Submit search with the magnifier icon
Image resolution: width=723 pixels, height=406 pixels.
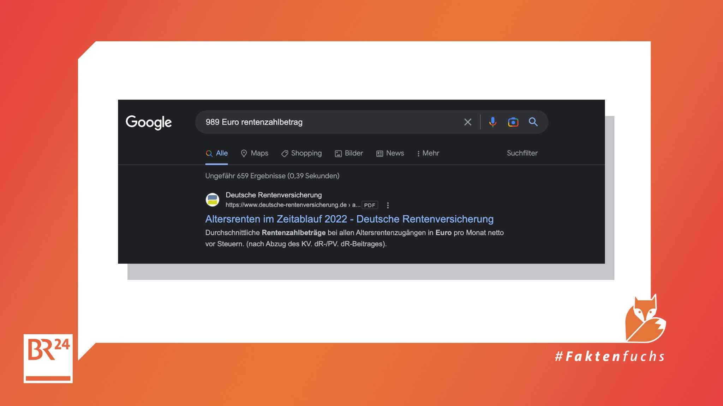pos(533,122)
